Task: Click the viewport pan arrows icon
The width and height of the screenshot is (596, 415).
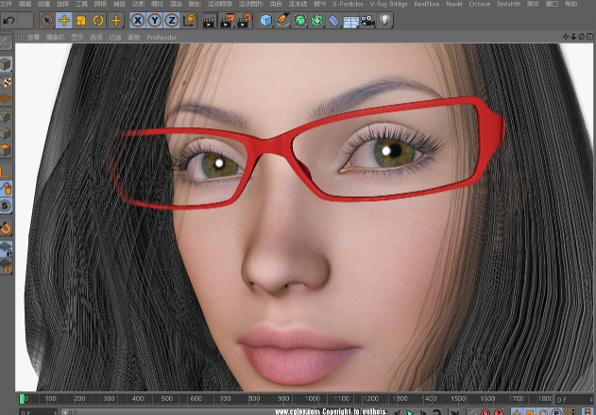Action: tap(566, 37)
